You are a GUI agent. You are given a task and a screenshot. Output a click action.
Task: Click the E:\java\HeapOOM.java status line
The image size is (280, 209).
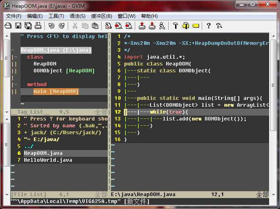(190, 194)
